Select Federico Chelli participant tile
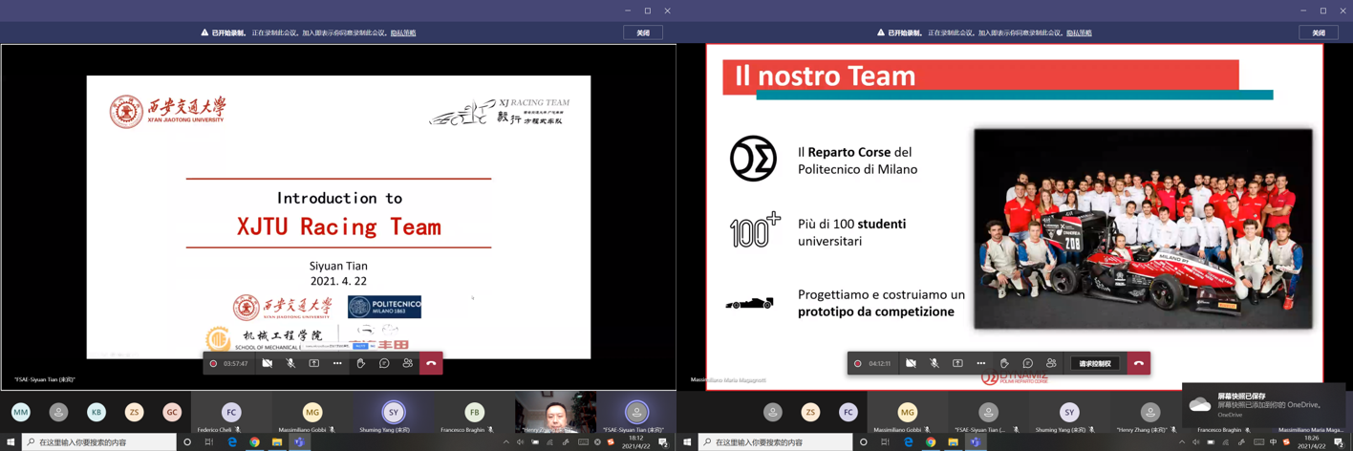Viewport: 1353px width, 451px height. [x=231, y=413]
